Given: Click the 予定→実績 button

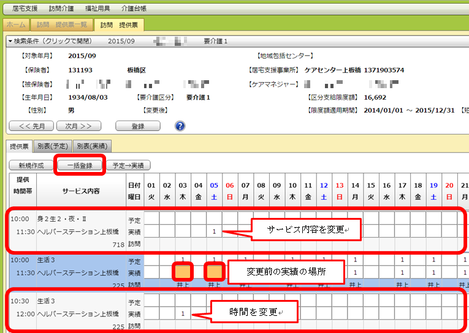Looking at the screenshot, I should [128, 165].
